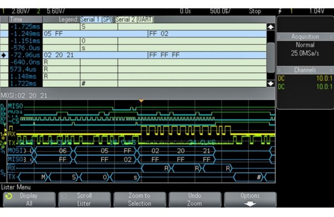Click the Undo Zoom softkey

[195, 200]
